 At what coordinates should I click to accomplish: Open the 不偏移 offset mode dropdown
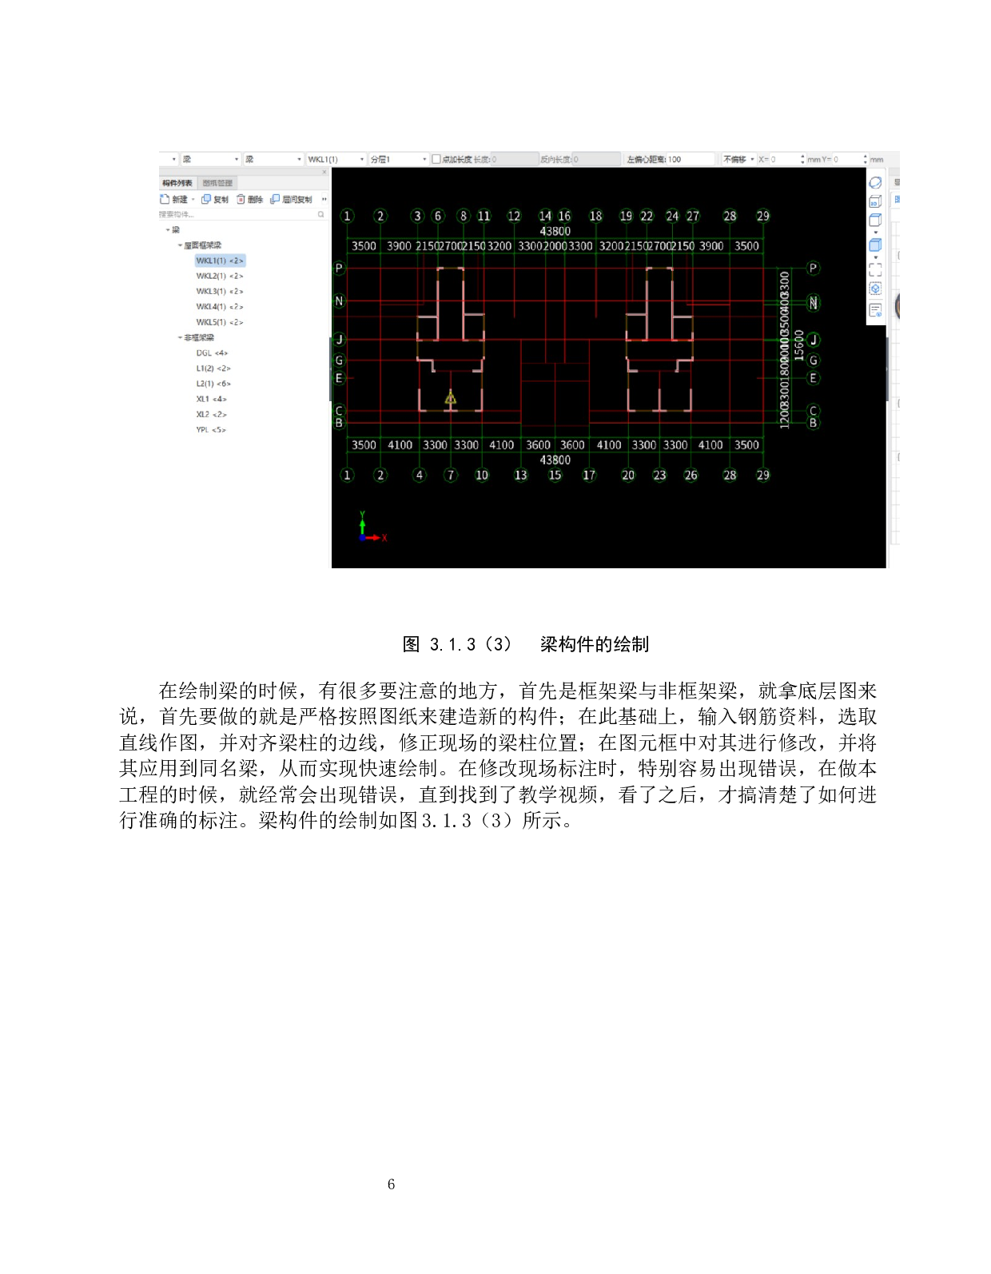click(752, 159)
